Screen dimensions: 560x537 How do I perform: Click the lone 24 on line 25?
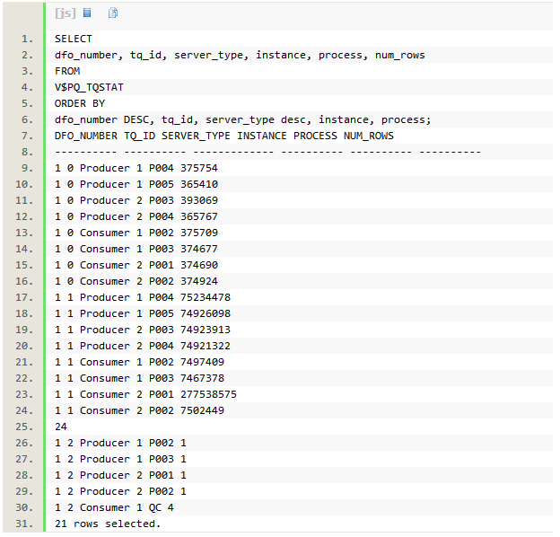click(x=61, y=427)
